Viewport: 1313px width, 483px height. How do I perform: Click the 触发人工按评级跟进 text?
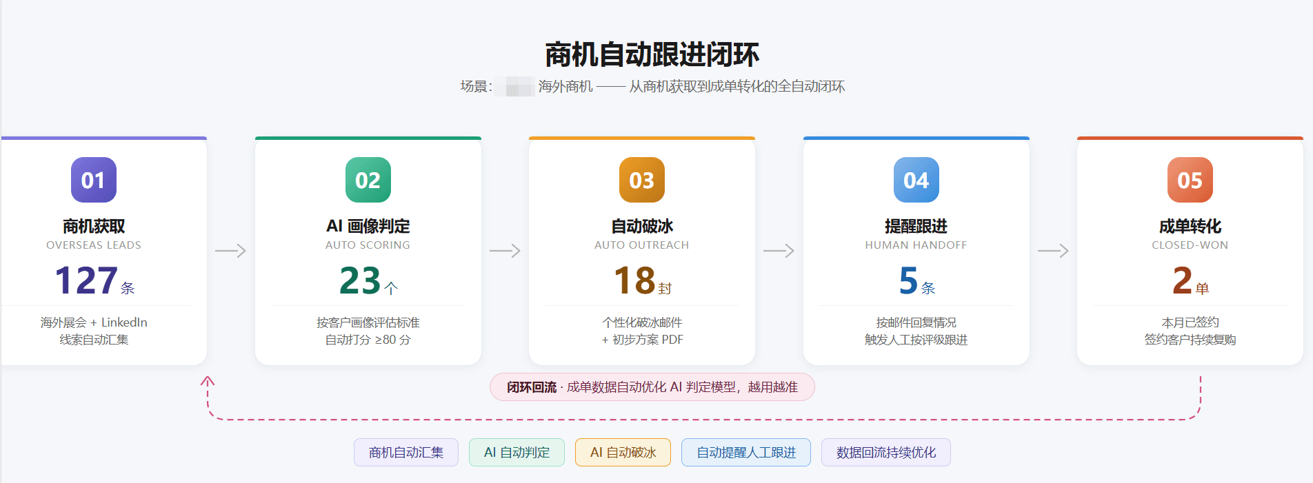tap(916, 340)
